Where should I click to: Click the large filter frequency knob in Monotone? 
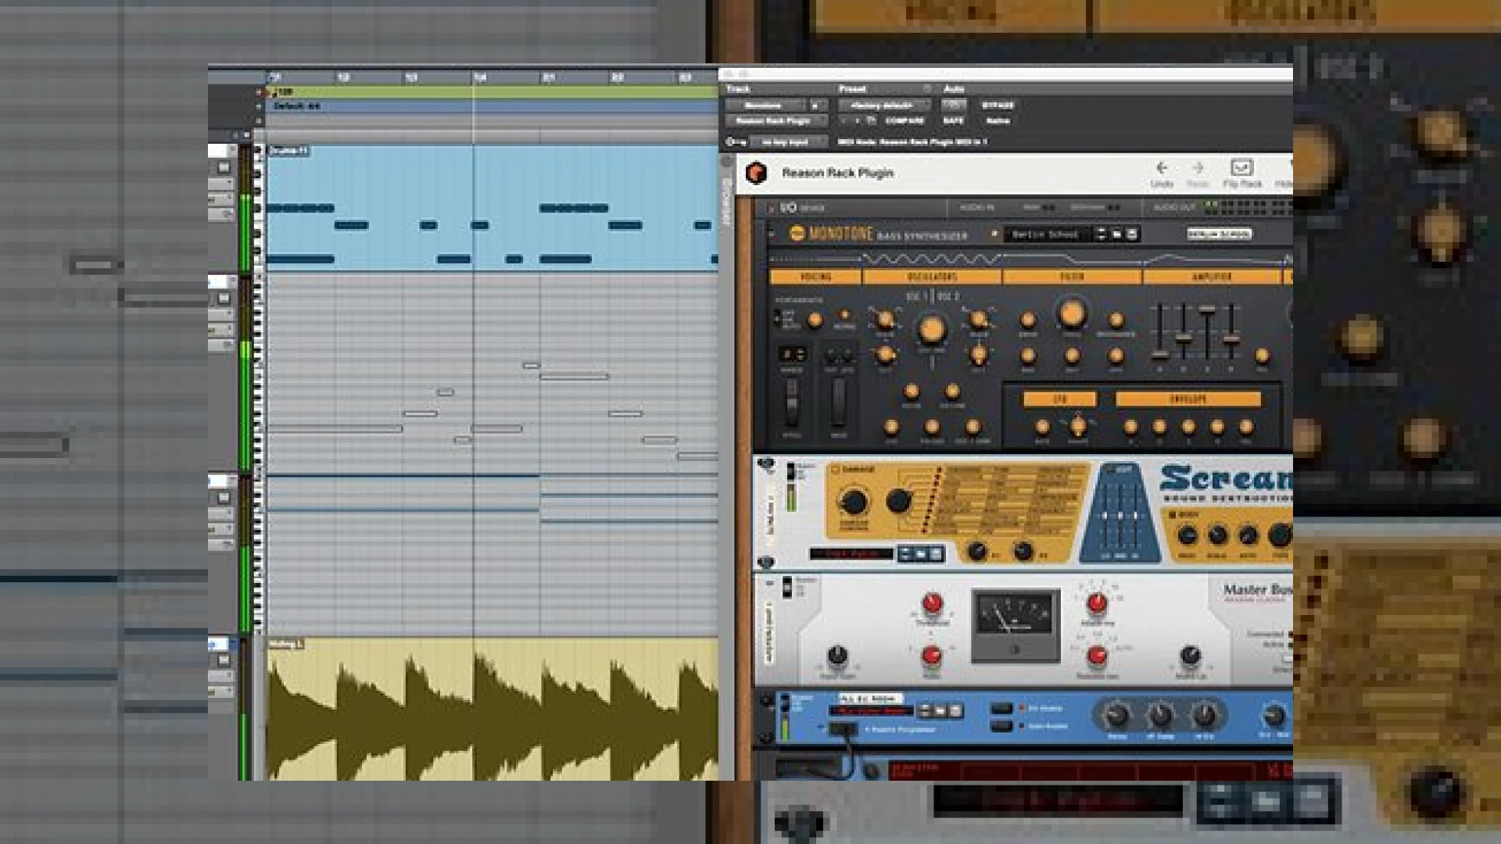[1072, 313]
